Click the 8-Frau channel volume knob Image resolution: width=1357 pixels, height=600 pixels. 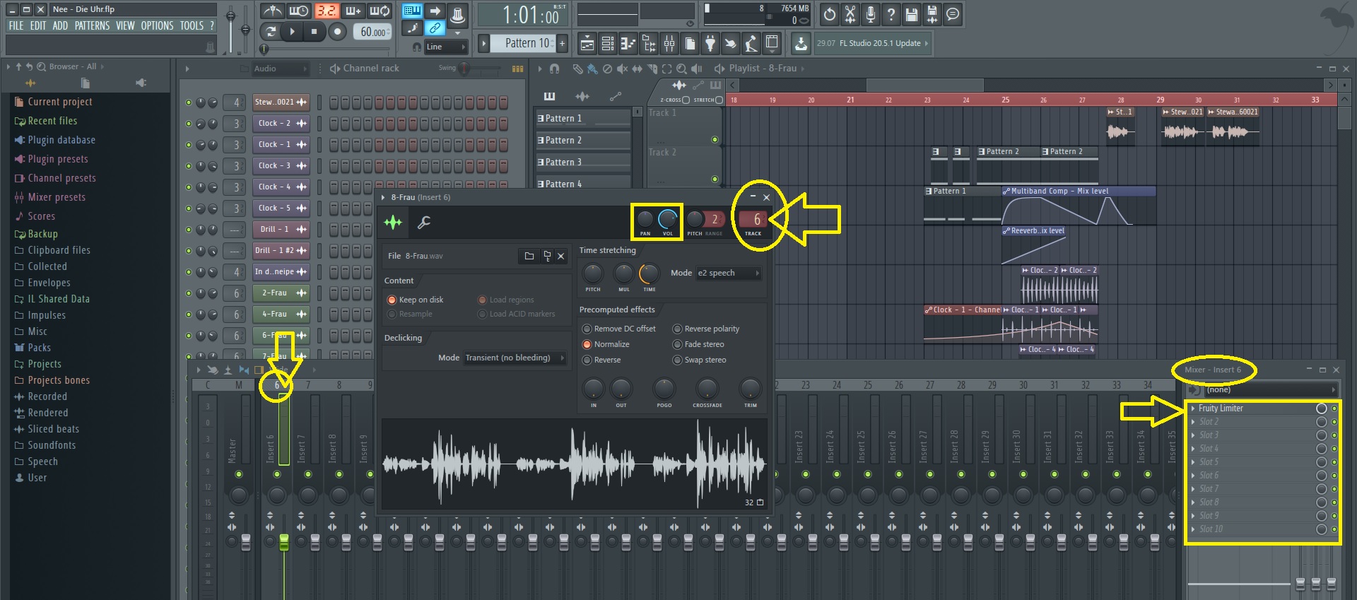667,219
